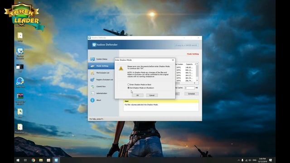Click the network tray icon
Image resolution: width=290 pixels, height=163 pixels.
click(x=246, y=160)
